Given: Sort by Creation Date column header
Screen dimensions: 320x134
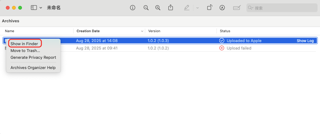Looking at the screenshot, I should pyautogui.click(x=88, y=31).
